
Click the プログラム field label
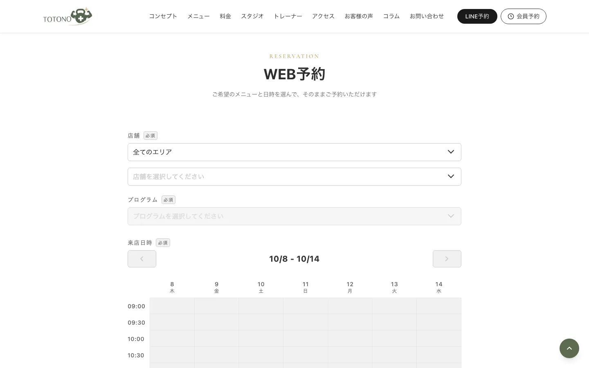coord(143,200)
